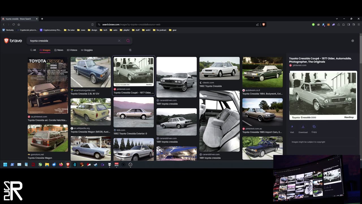The image size is (362, 204).
Task: Open the 'gear' bookmarks folder
Action: pos(173,30)
